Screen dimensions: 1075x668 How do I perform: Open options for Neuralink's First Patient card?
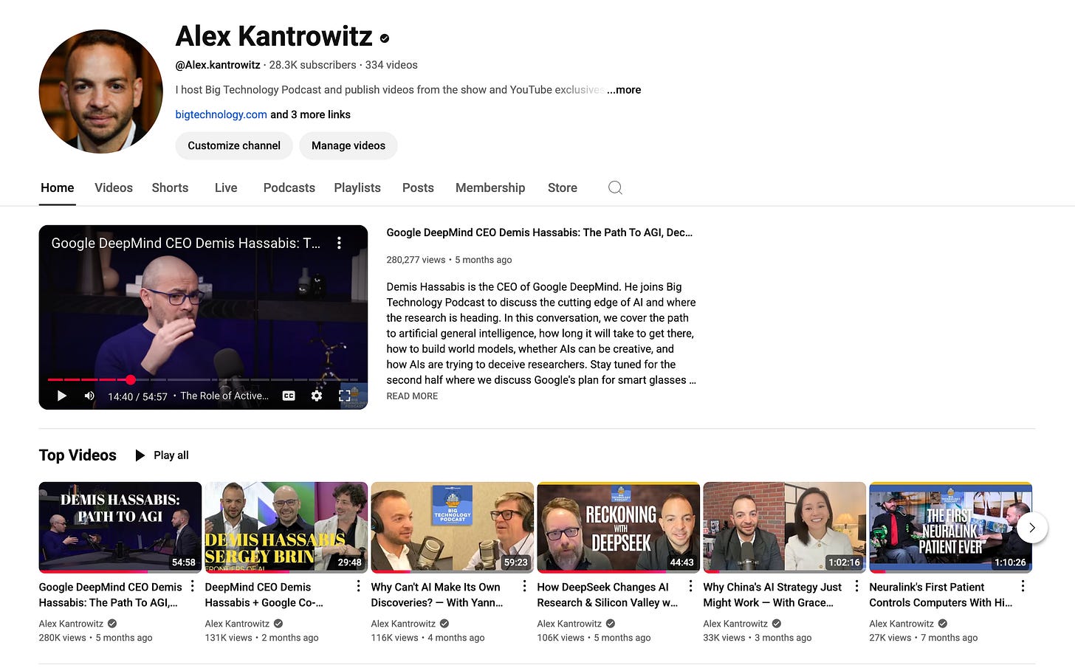(x=1023, y=586)
